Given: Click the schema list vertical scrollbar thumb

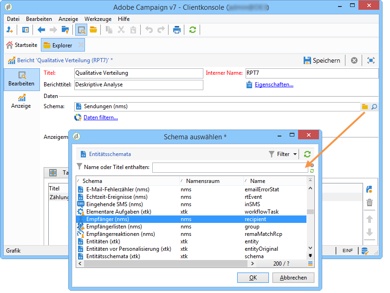Looking at the screenshot, I should click(310, 212).
